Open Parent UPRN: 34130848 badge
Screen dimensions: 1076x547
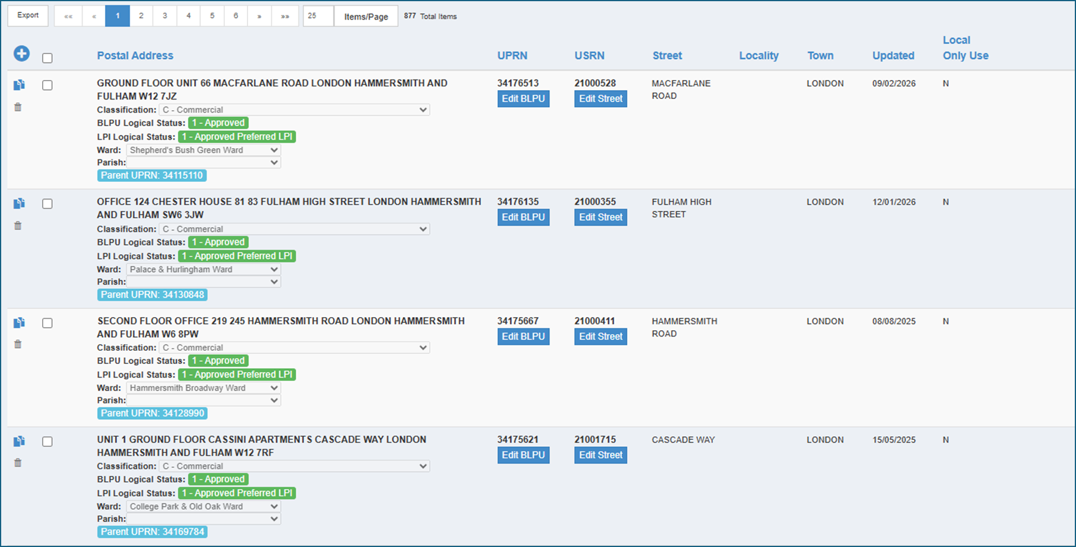click(x=153, y=295)
